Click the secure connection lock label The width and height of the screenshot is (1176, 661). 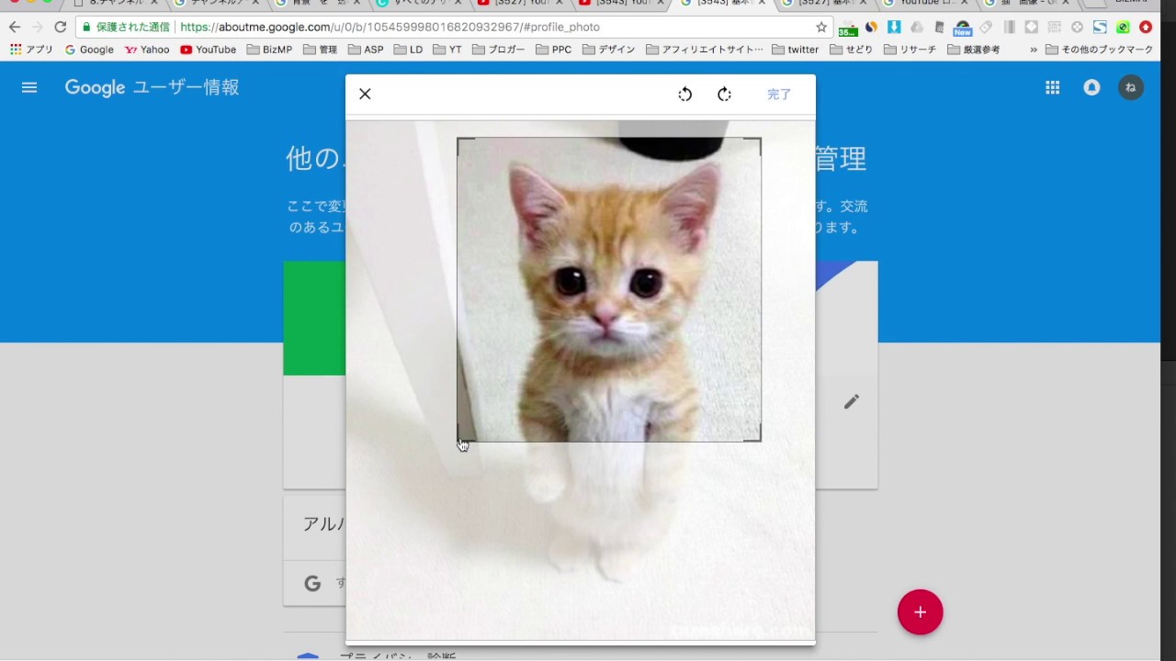tap(125, 28)
